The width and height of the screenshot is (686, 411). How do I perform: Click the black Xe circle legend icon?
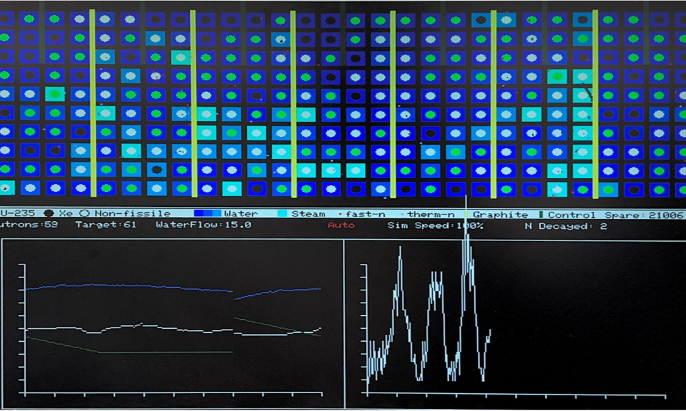click(49, 214)
